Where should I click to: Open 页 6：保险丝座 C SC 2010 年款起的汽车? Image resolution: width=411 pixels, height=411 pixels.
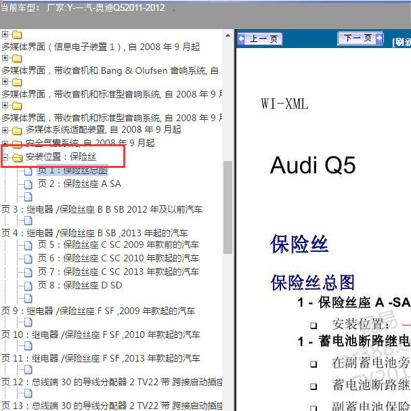point(118,258)
